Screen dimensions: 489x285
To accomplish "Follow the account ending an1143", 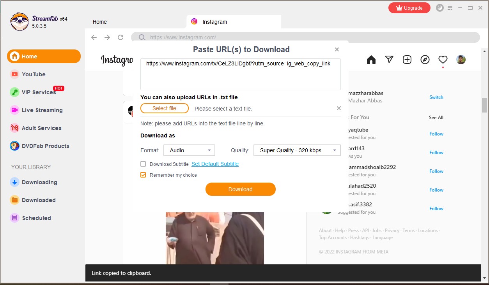I will click(x=436, y=153).
